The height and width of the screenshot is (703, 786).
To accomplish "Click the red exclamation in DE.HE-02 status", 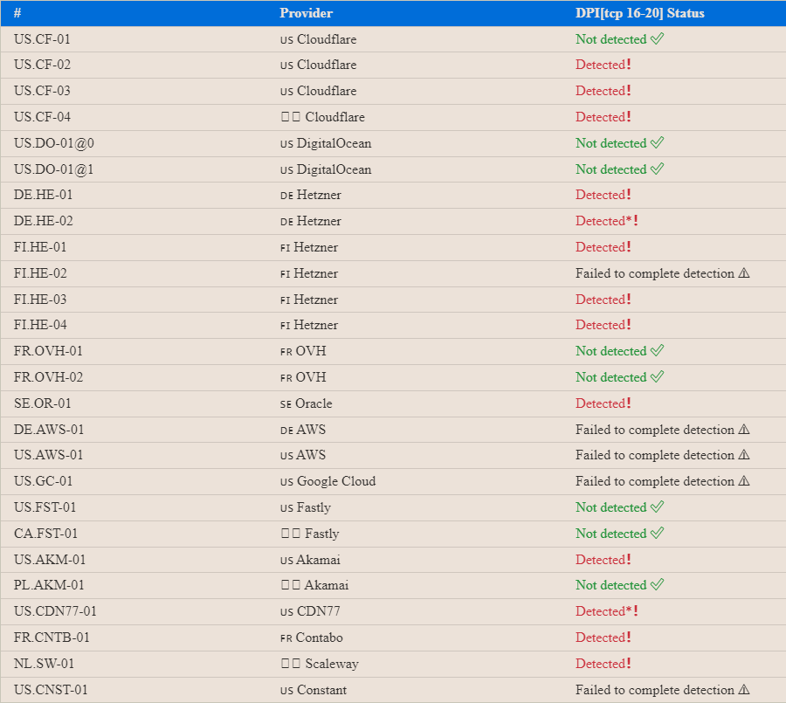I will tap(636, 221).
